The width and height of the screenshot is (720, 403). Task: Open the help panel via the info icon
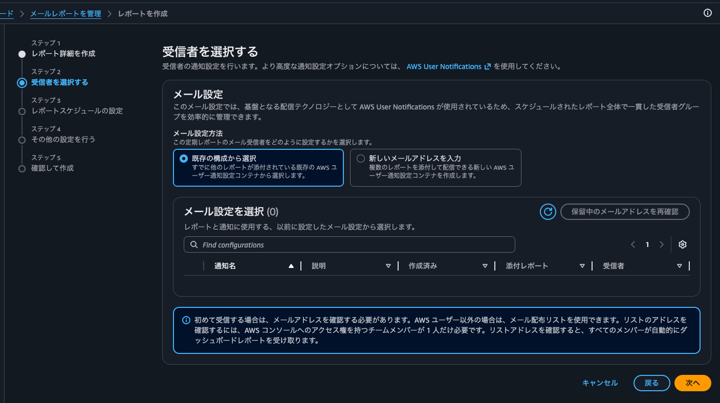point(708,14)
